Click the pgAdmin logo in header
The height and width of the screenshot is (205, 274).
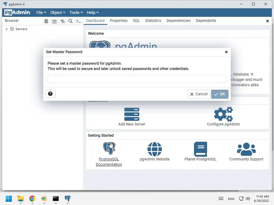17,12
